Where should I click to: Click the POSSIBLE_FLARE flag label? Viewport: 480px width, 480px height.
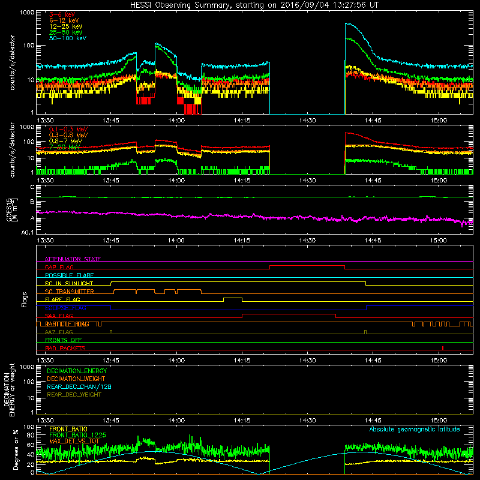coord(69,275)
